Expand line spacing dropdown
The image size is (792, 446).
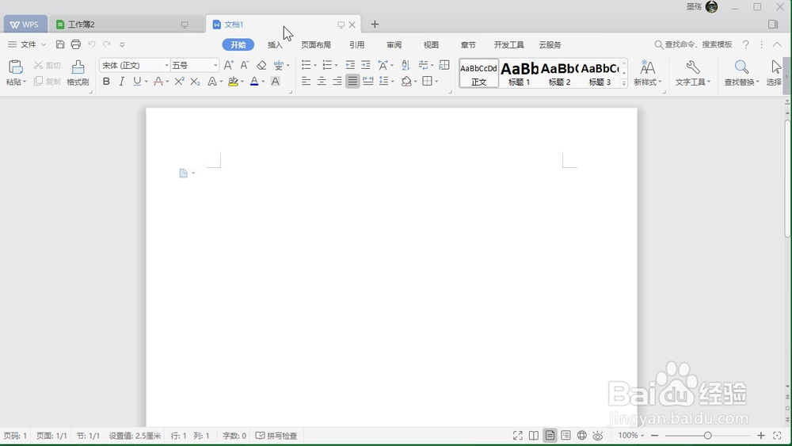[x=393, y=82]
